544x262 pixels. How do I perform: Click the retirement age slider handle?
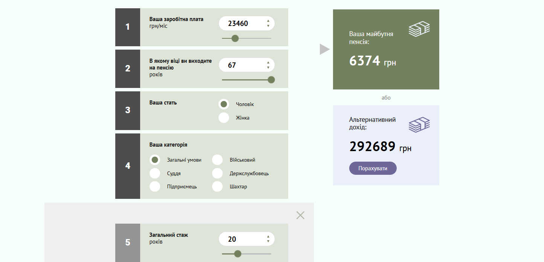pos(271,80)
